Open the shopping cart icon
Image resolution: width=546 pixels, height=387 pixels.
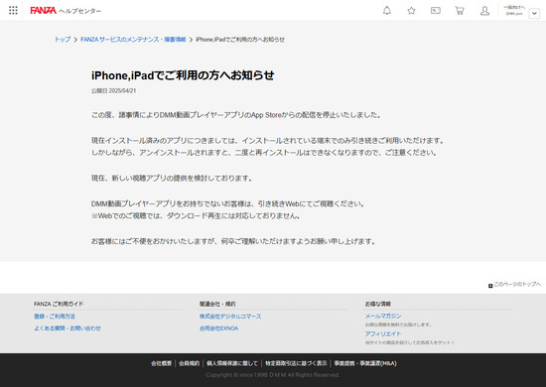coord(460,11)
